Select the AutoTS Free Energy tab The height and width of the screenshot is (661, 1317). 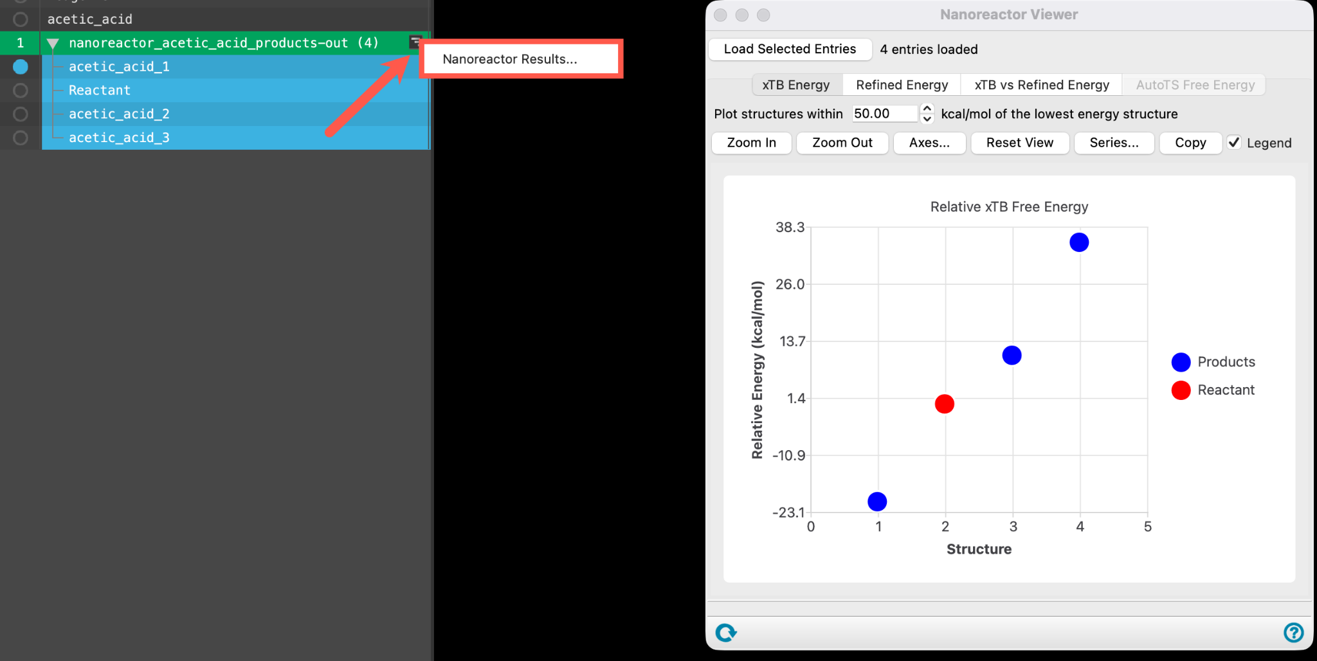pyautogui.click(x=1195, y=85)
